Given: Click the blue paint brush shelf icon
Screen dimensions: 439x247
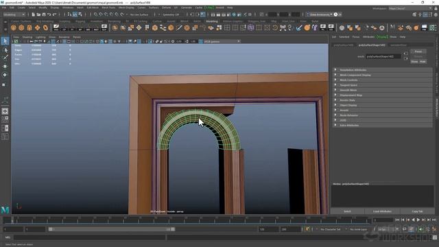Looking at the screenshot, I should coord(299,27).
